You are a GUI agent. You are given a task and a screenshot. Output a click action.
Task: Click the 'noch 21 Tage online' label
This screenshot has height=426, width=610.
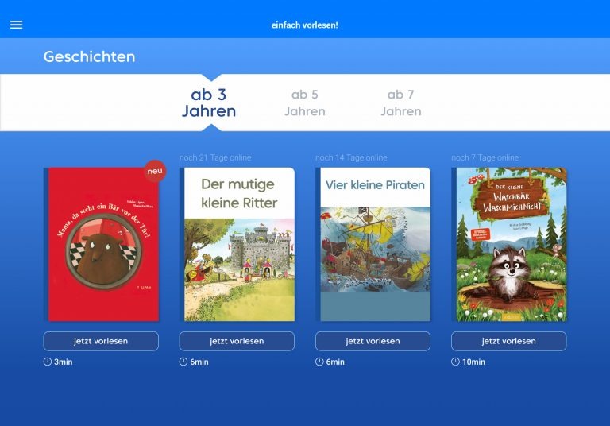215,157
